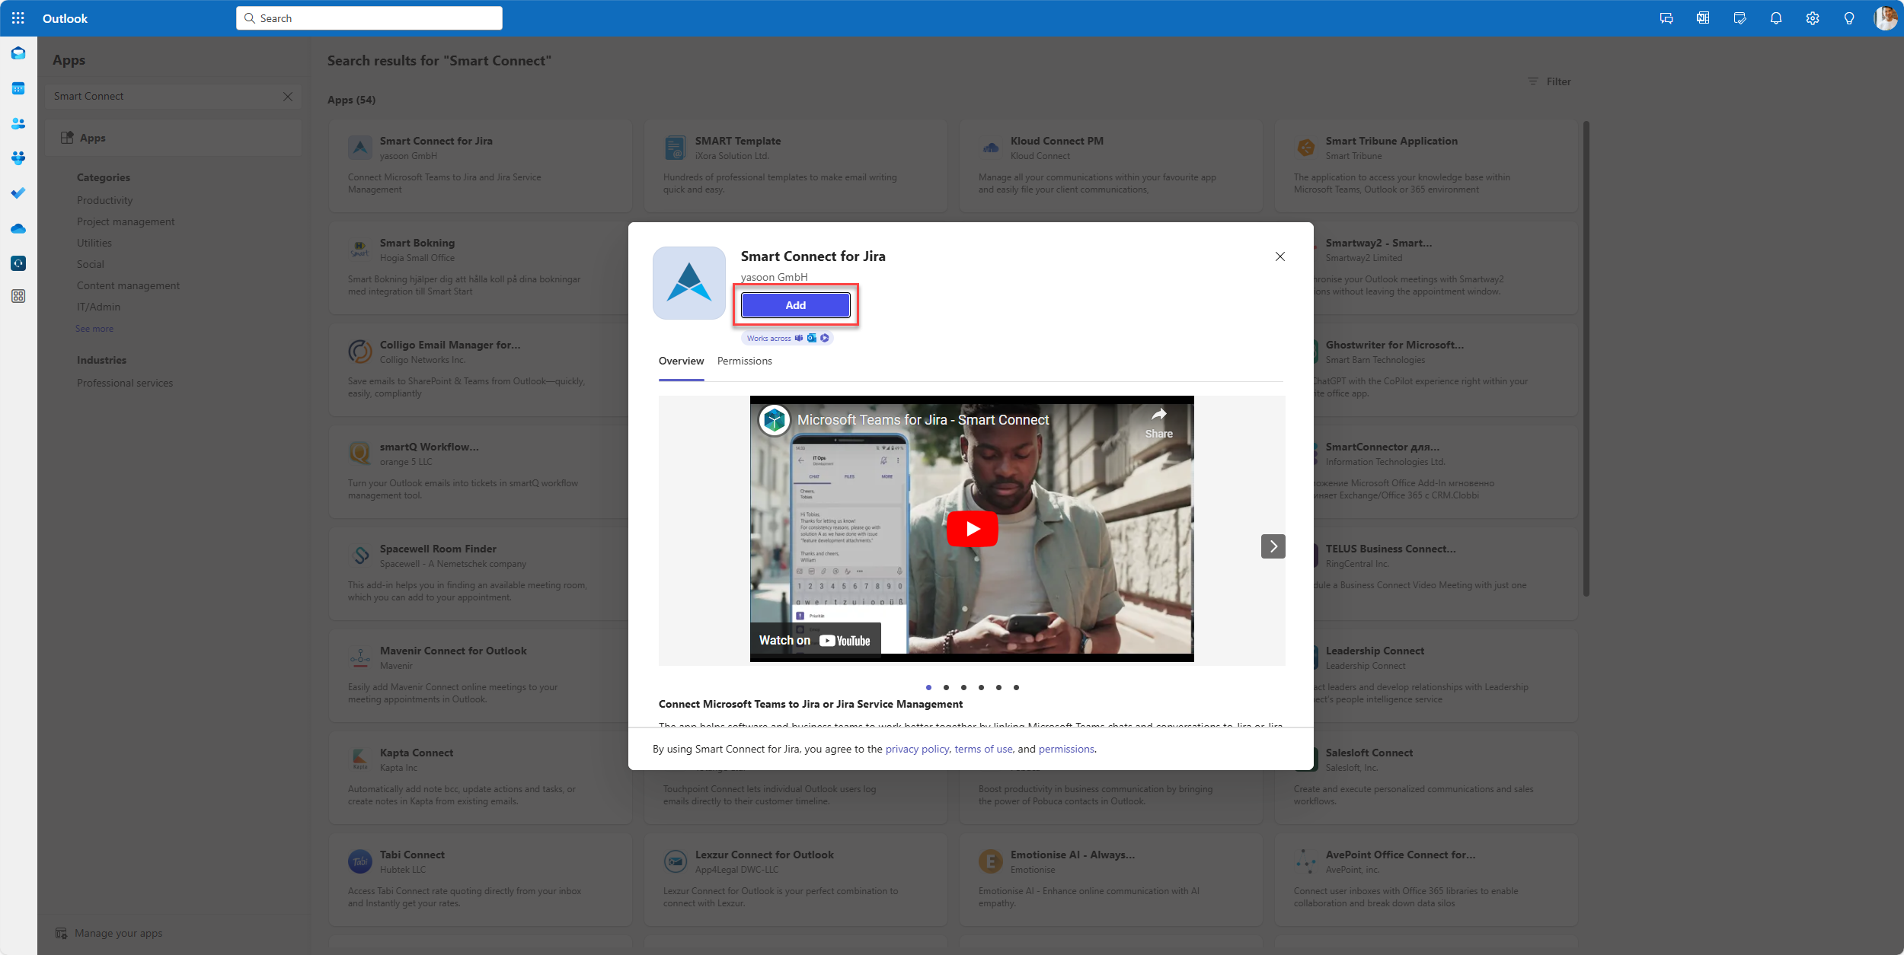Viewport: 1904px width, 955px height.
Task: Open AvePoint Office Connect card
Action: [1426, 880]
